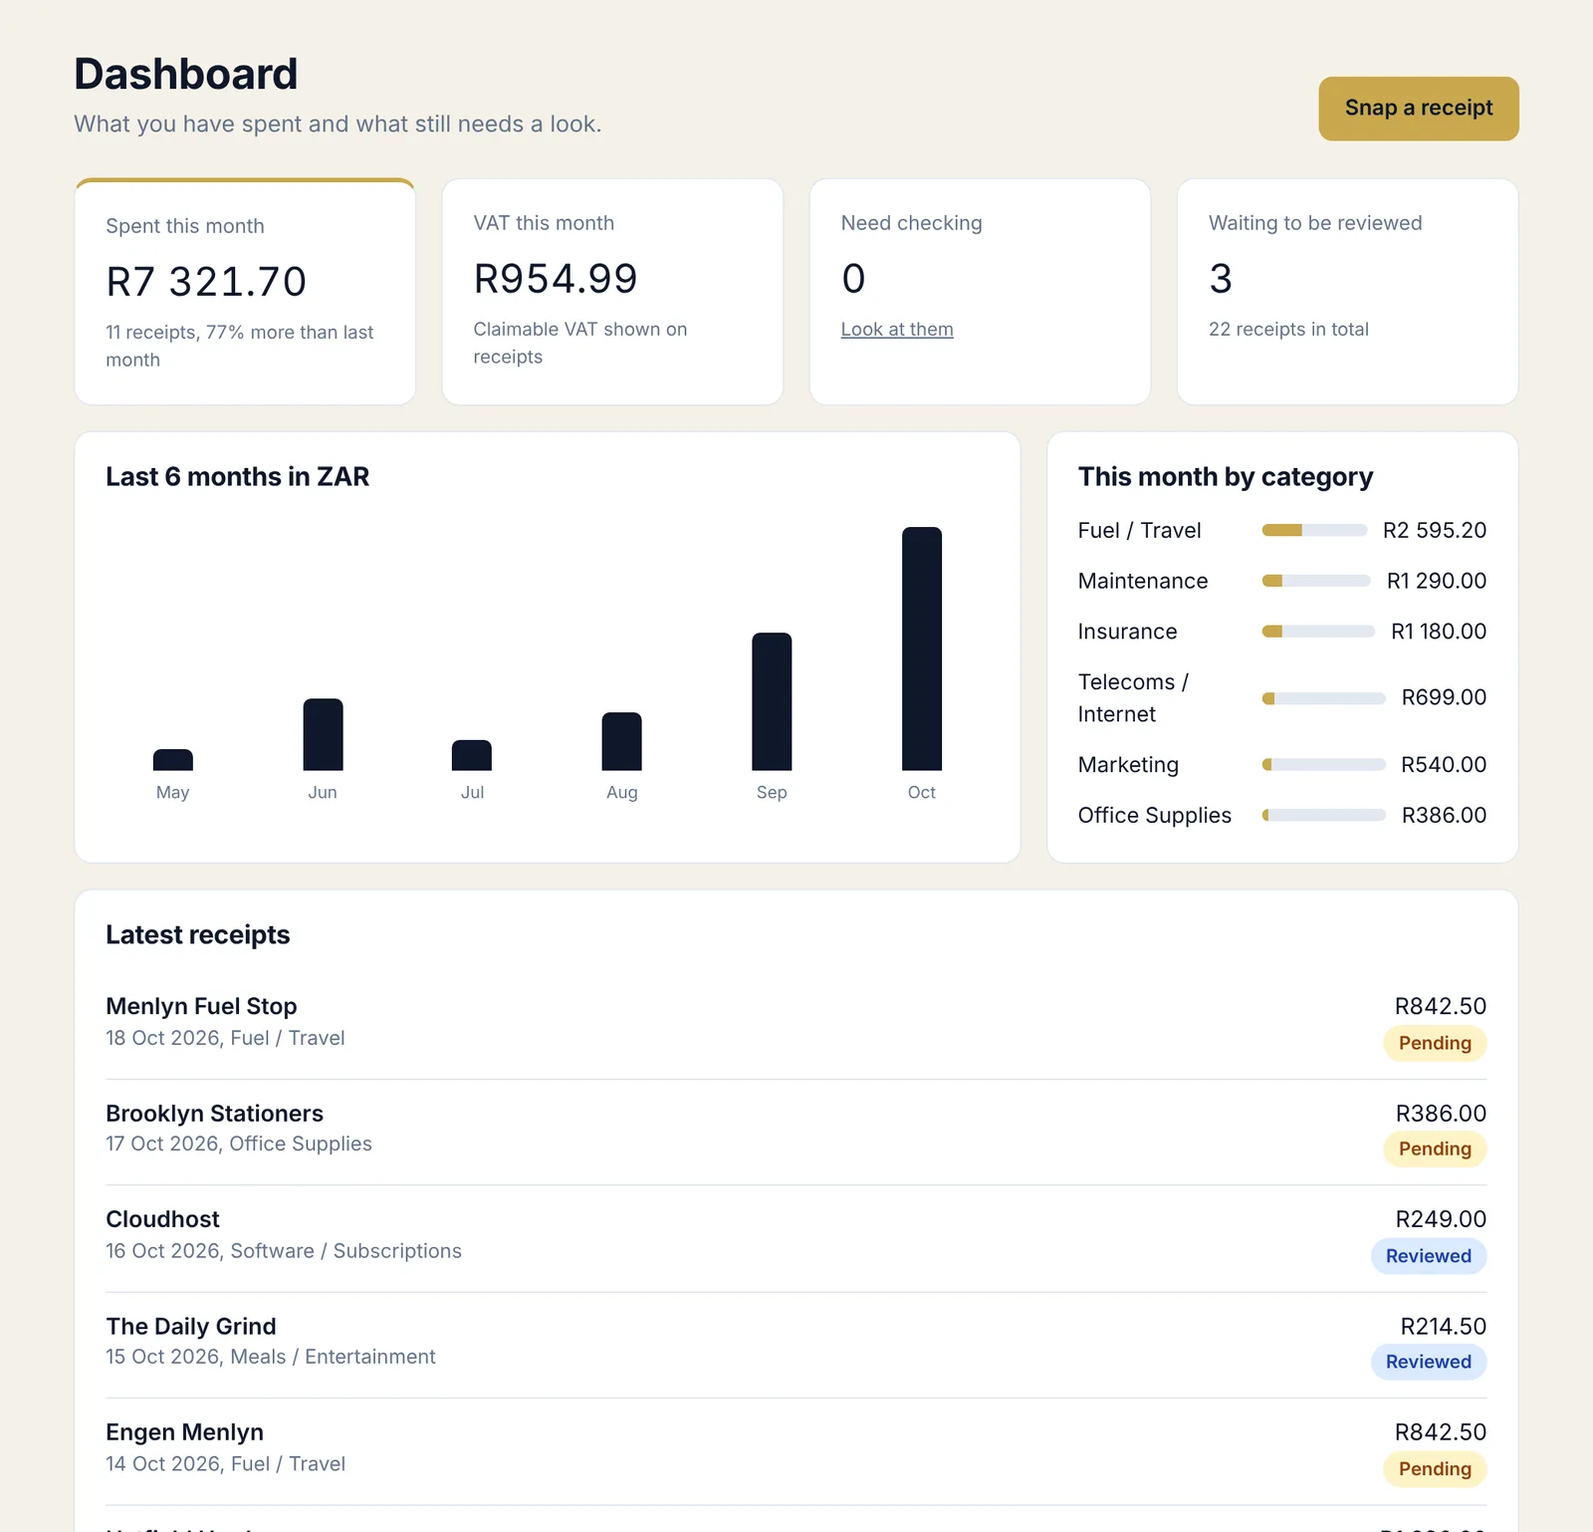Click the Snap a receipt button
This screenshot has width=1593, height=1532.
[x=1419, y=109]
